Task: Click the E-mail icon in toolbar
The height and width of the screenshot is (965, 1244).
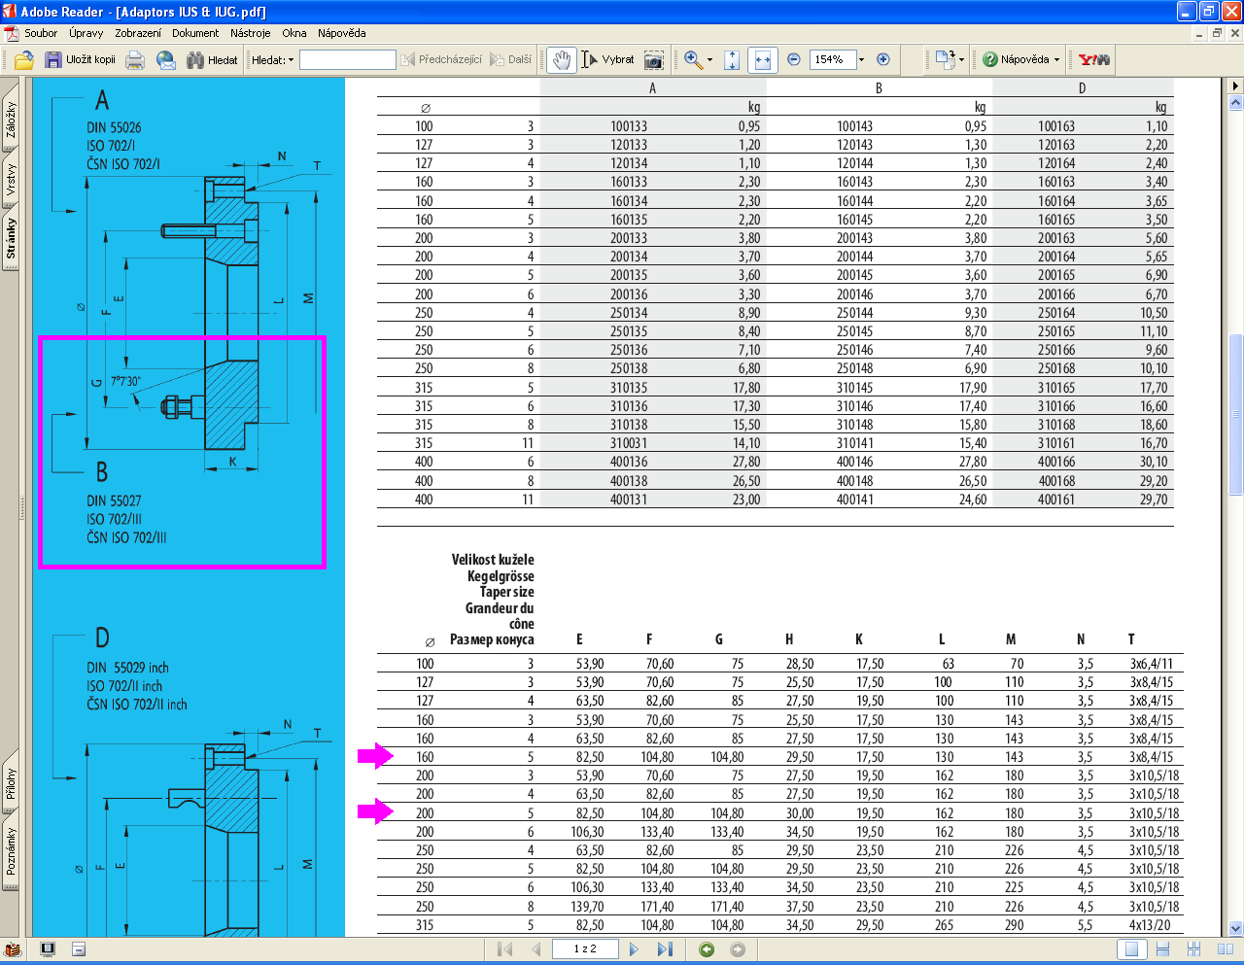Action: pyautogui.click(x=166, y=60)
